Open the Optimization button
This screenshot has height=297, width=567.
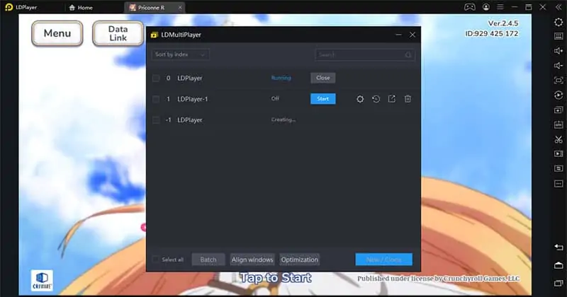click(x=299, y=260)
